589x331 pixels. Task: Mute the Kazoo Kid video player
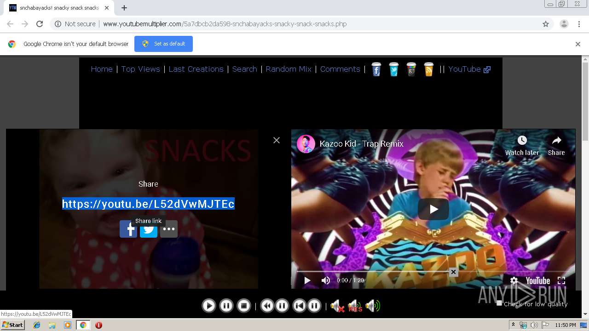click(326, 280)
